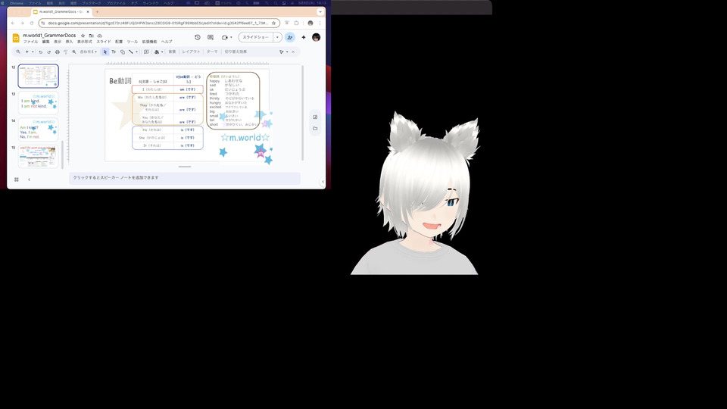This screenshot has height=409, width=727.
Task: Open the 編集 menu in Slides
Action: (46, 42)
